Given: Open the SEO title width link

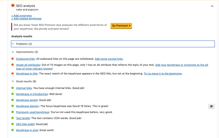Looking at the screenshot, I should pyautogui.click(x=25, y=124).
